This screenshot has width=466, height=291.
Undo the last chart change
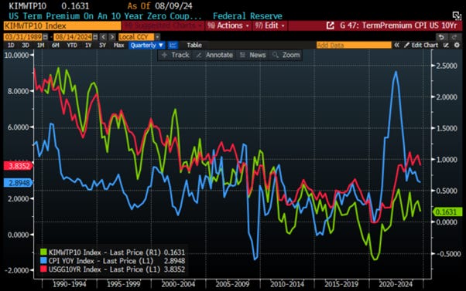(442, 37)
